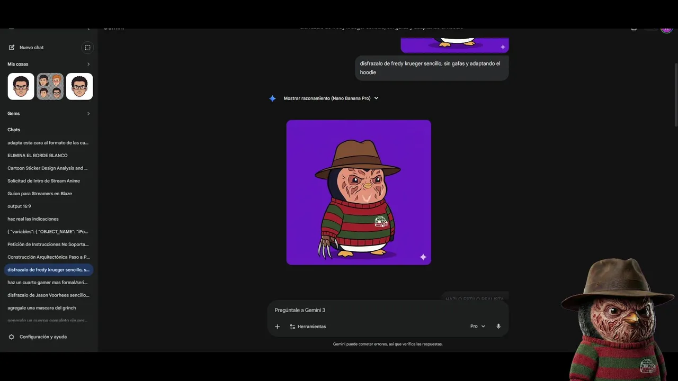Open the Herramientas tools button
This screenshot has width=678, height=381.
[x=308, y=326]
